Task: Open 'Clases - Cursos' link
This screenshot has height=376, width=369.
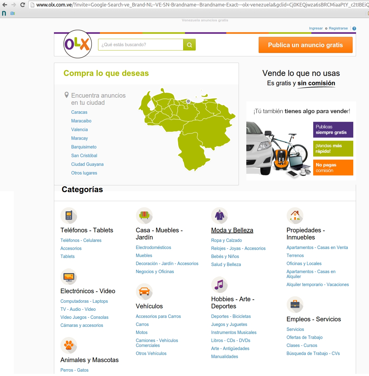Action: tap(302, 345)
